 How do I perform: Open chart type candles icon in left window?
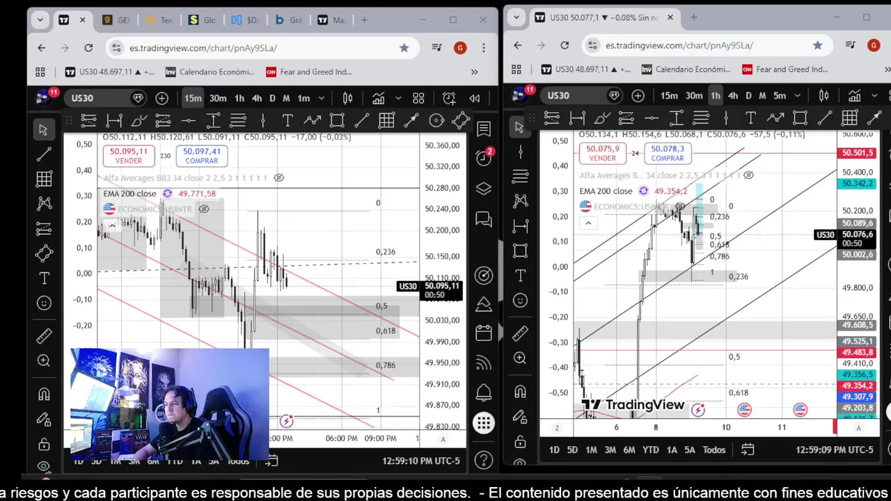[x=347, y=98]
